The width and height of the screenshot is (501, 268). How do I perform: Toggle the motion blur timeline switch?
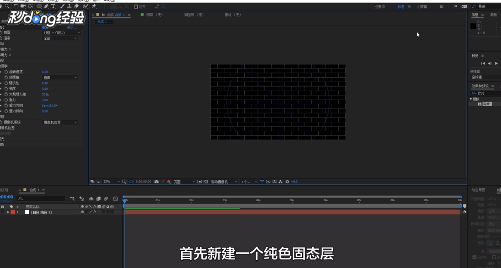(106, 199)
